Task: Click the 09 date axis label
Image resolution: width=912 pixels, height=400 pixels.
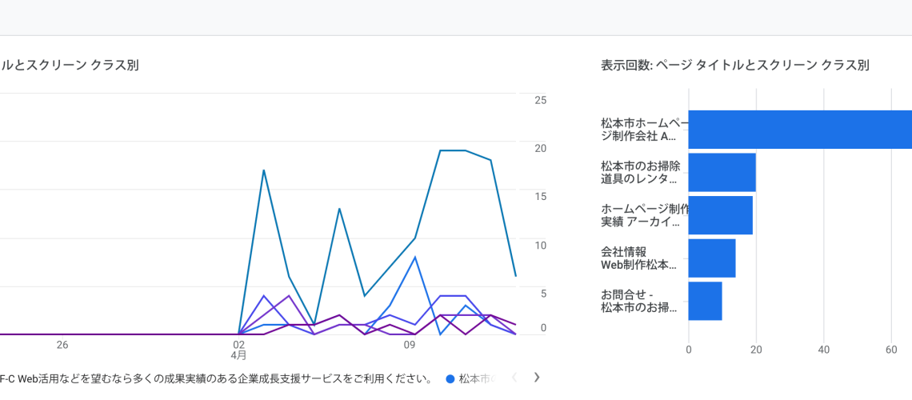Action: tap(410, 345)
